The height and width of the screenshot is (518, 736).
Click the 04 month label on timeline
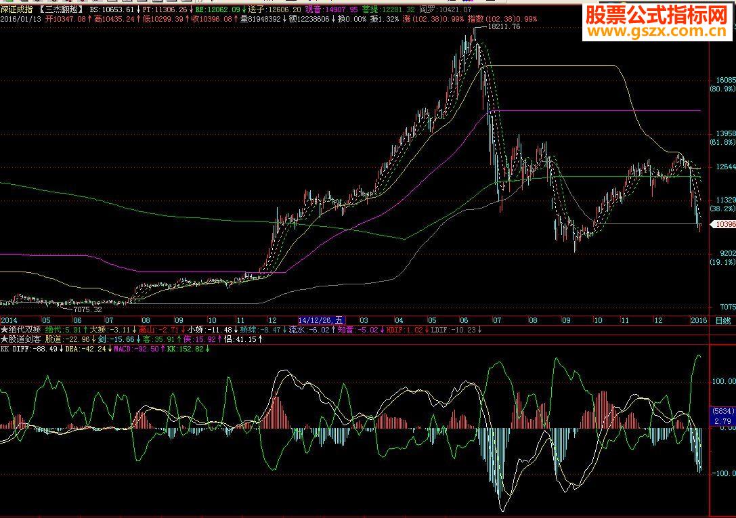[x=399, y=320]
